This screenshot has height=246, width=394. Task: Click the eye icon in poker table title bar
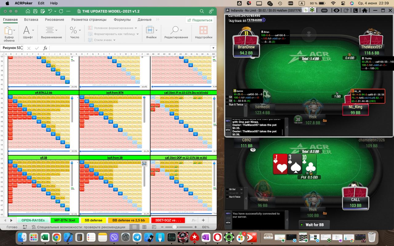pyautogui.click(x=336, y=10)
